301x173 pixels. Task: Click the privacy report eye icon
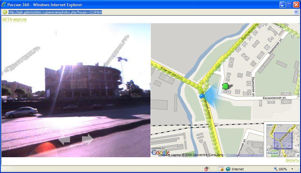(x=207, y=169)
